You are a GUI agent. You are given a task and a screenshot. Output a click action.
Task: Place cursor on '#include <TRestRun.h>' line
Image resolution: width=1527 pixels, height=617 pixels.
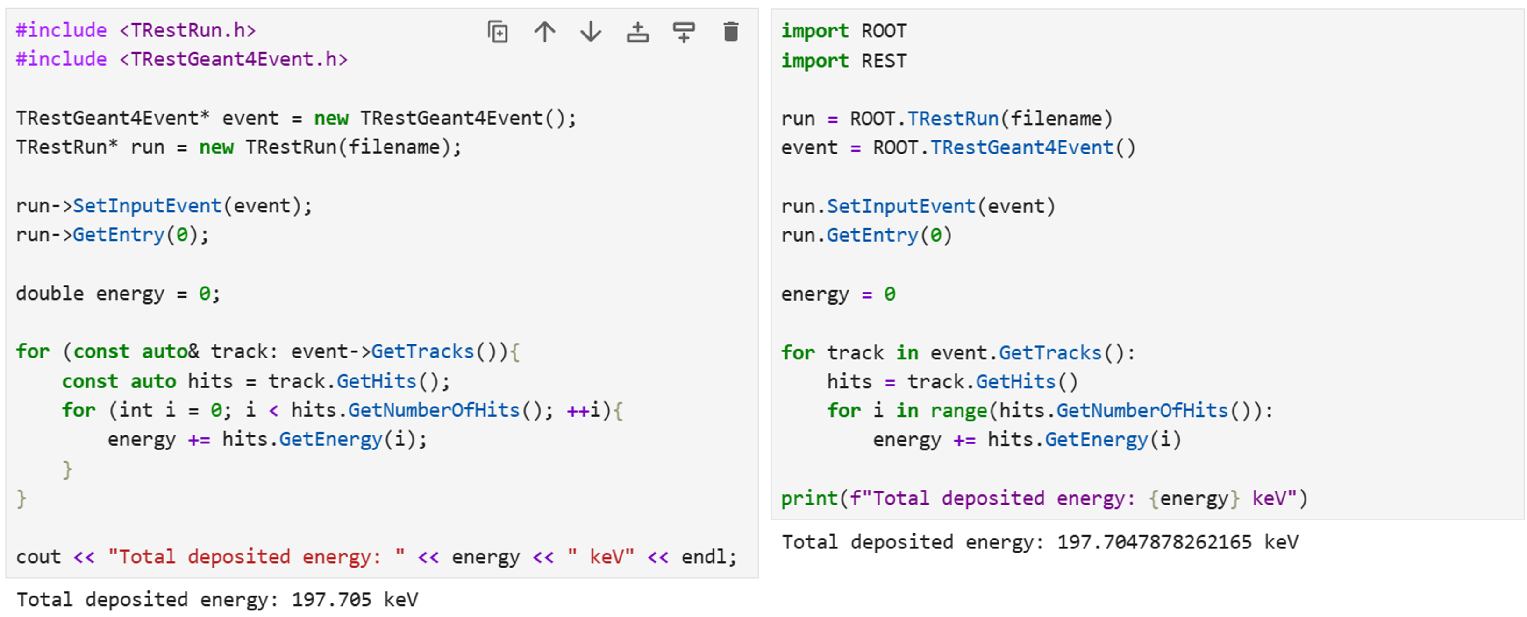coord(136,30)
